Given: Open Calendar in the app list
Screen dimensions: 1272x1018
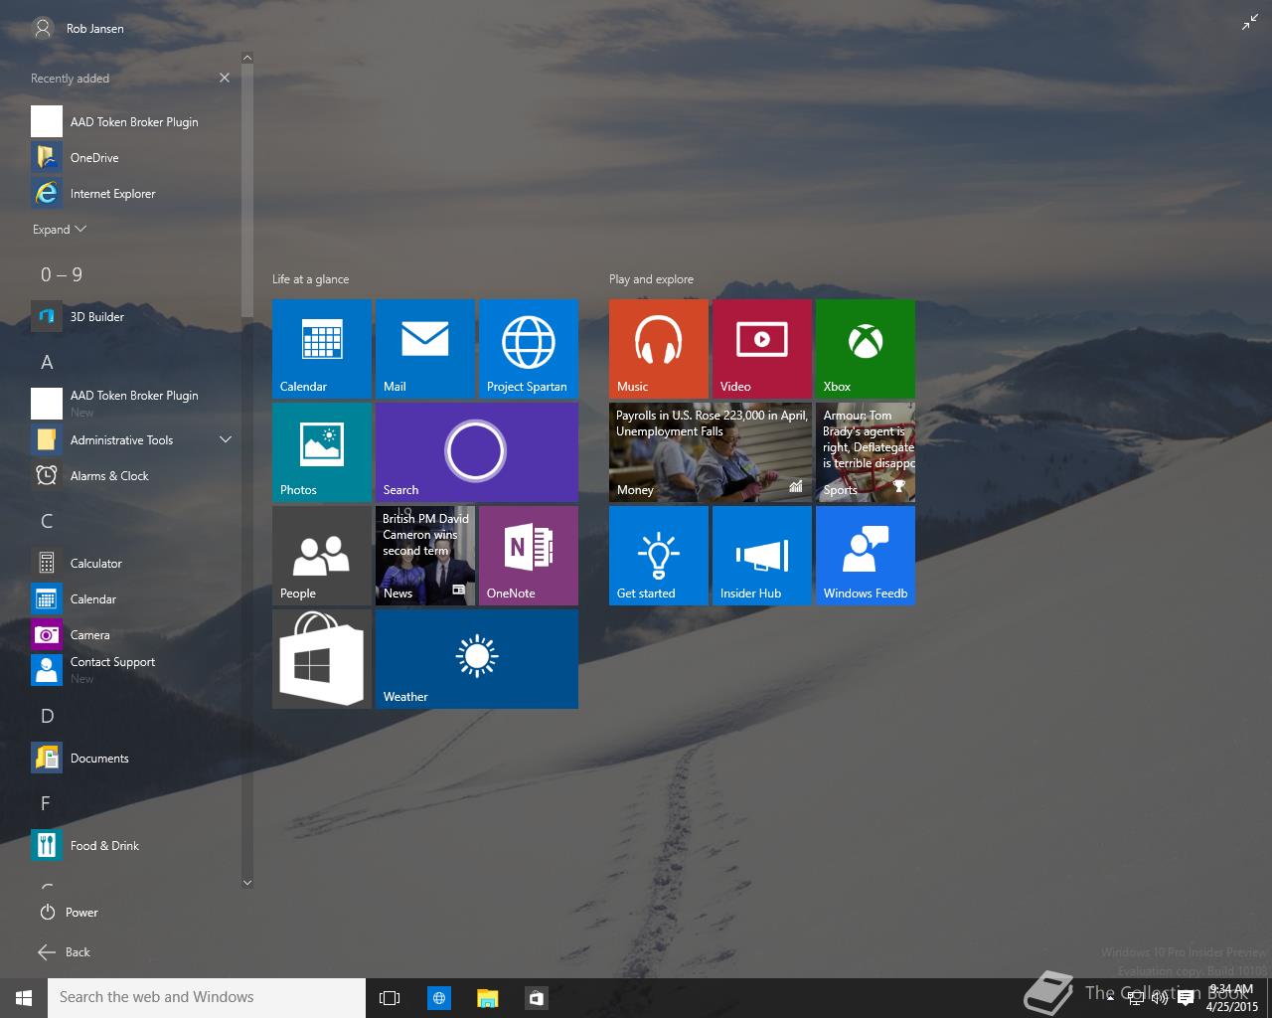Looking at the screenshot, I should pos(134,599).
